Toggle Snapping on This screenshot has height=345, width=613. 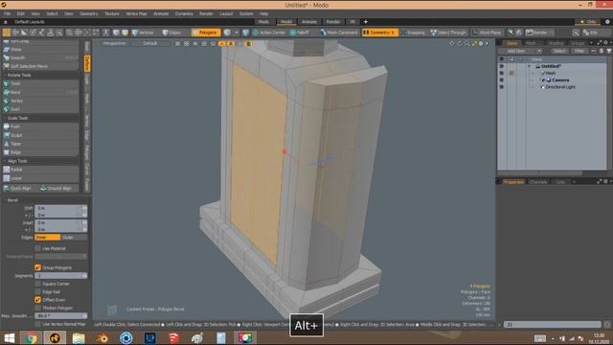[x=413, y=33]
